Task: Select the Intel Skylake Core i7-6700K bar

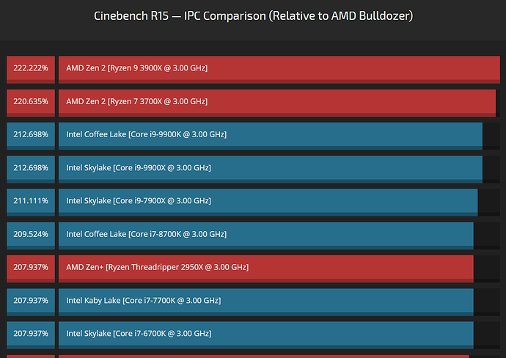Action: 266,335
